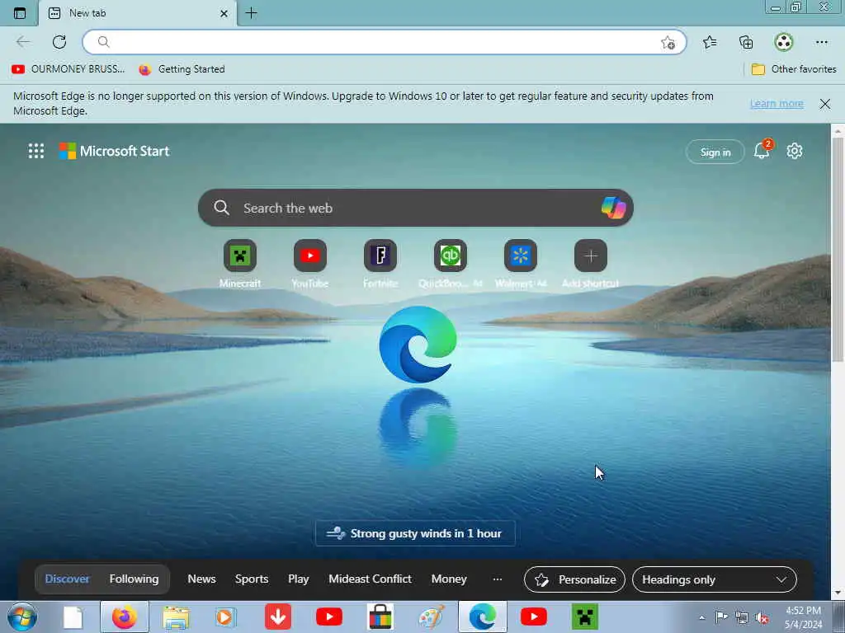Select the New tab tab
The height and width of the screenshot is (633, 845).
point(138,13)
